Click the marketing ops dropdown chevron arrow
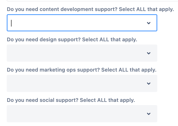 tap(149, 84)
